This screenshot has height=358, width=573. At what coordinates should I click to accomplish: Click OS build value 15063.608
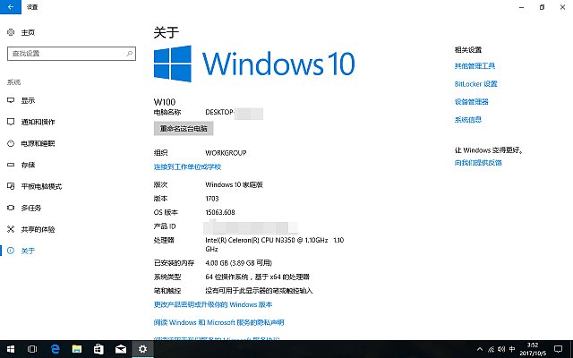220,212
